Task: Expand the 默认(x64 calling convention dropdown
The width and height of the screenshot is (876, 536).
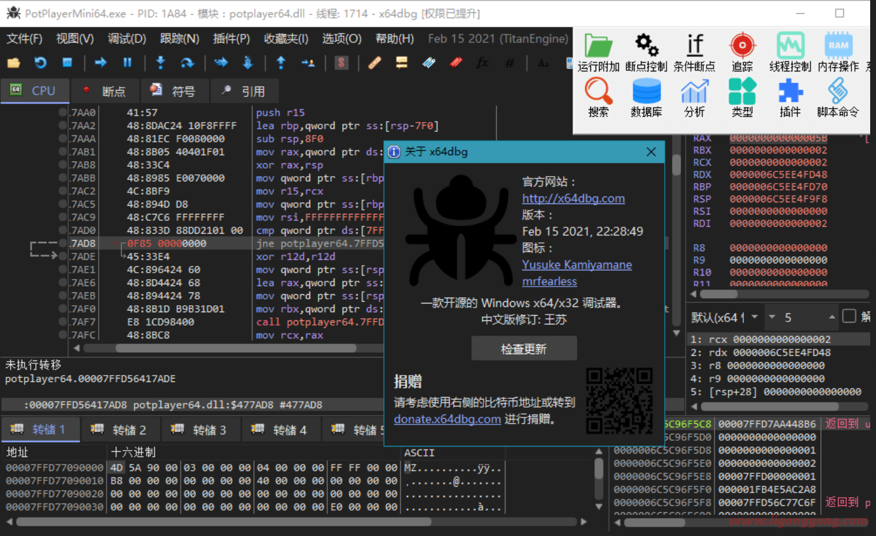Action: pyautogui.click(x=754, y=317)
